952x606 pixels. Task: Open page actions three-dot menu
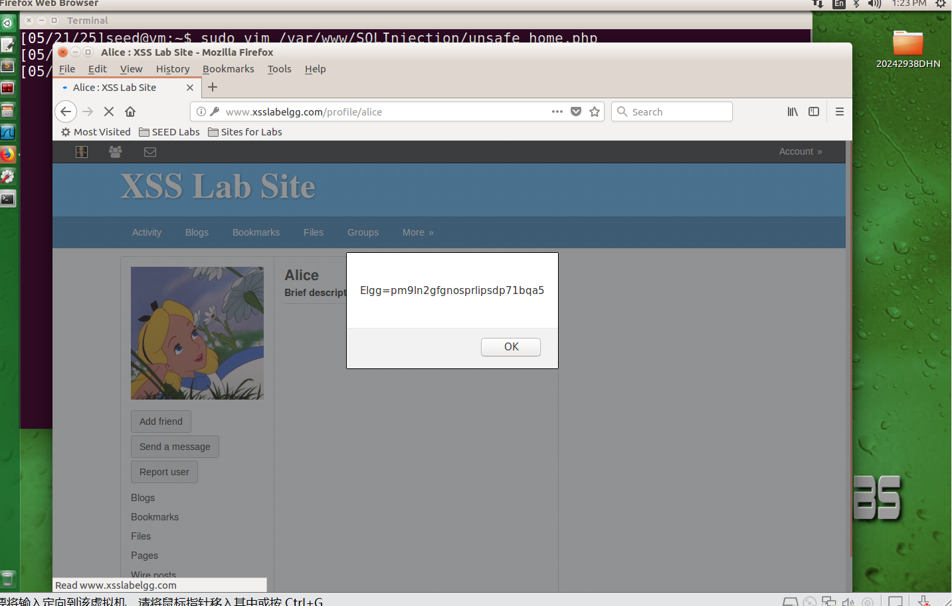[x=557, y=112]
